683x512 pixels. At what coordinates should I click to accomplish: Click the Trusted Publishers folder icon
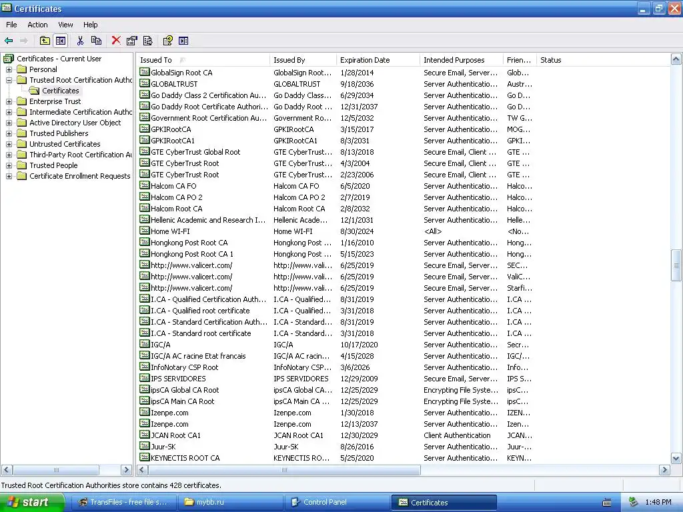pyautogui.click(x=22, y=133)
